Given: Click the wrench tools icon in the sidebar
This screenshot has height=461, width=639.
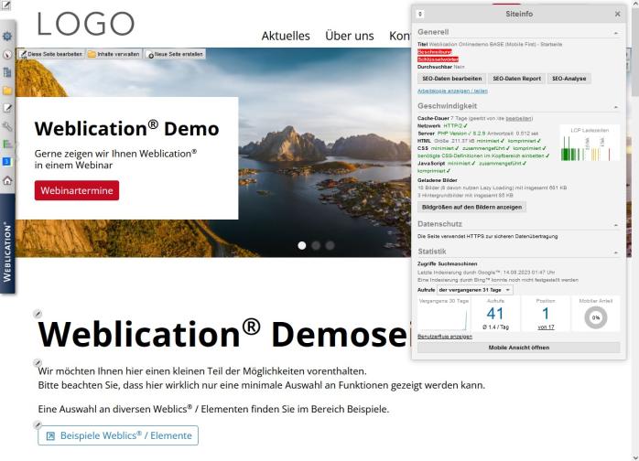Looking at the screenshot, I should click(x=7, y=126).
